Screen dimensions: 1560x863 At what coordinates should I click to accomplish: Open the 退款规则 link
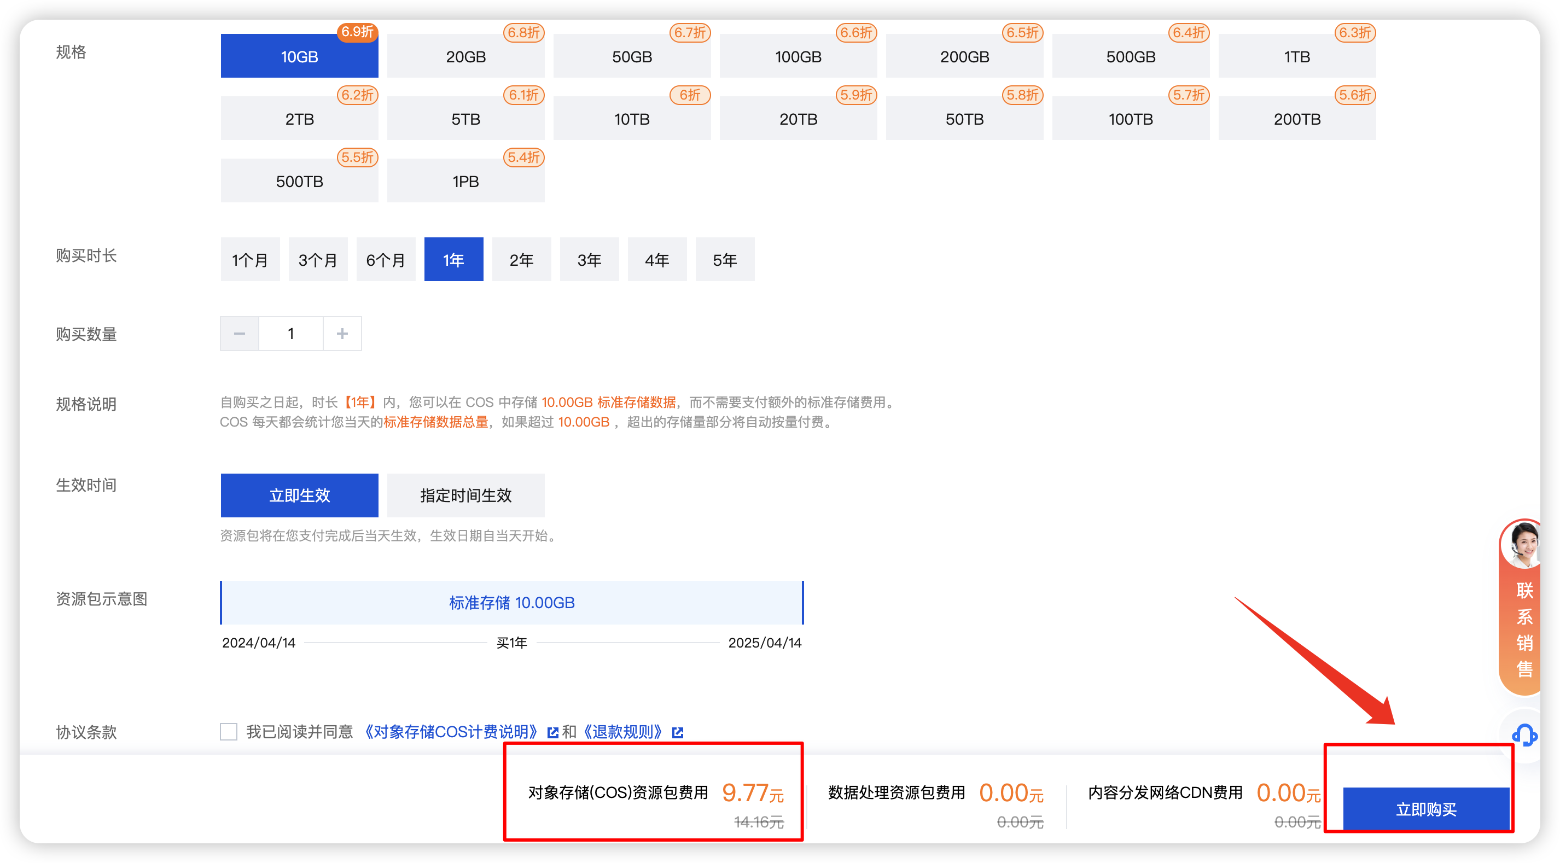[x=622, y=732]
